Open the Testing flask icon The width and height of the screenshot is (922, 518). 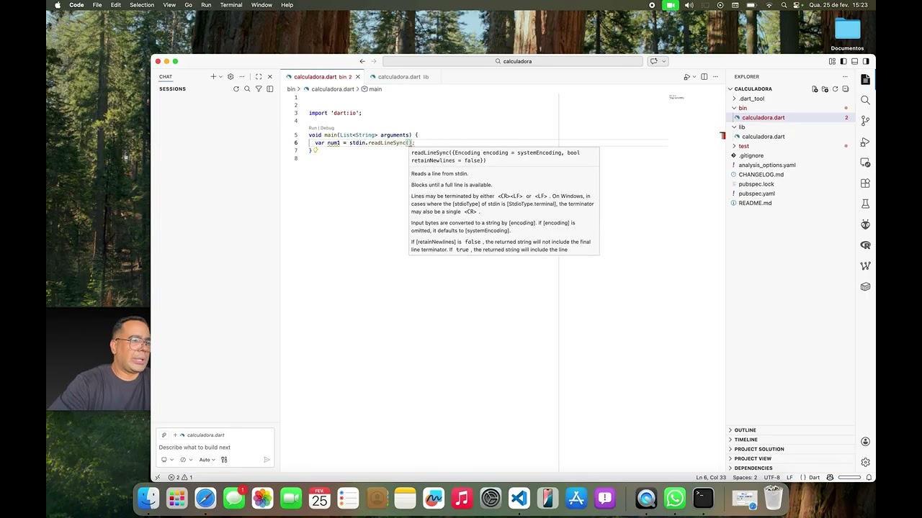coord(865,204)
